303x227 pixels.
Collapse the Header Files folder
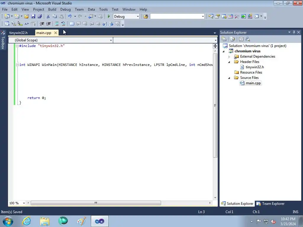click(229, 62)
